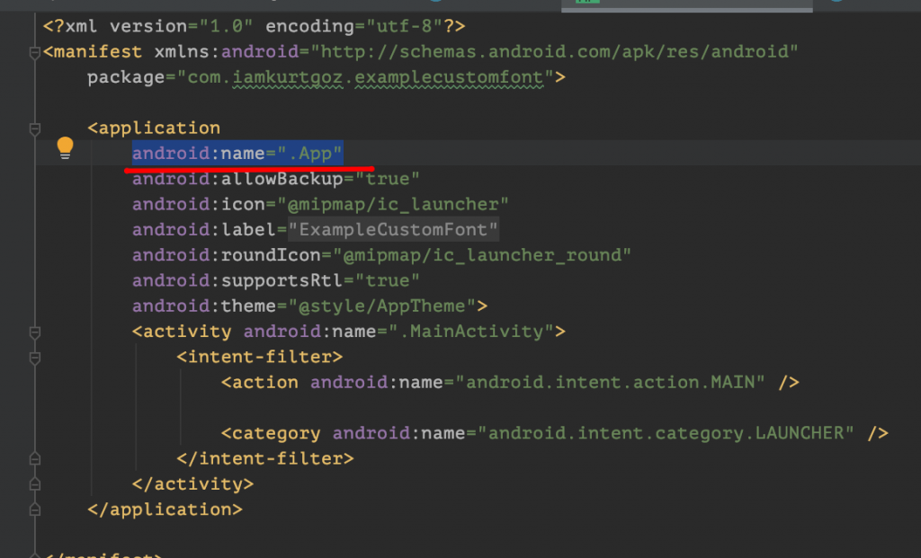Image resolution: width=921 pixels, height=558 pixels.
Task: Click the "@mipmap/ic_launcher_round" value
Action: [x=482, y=255]
